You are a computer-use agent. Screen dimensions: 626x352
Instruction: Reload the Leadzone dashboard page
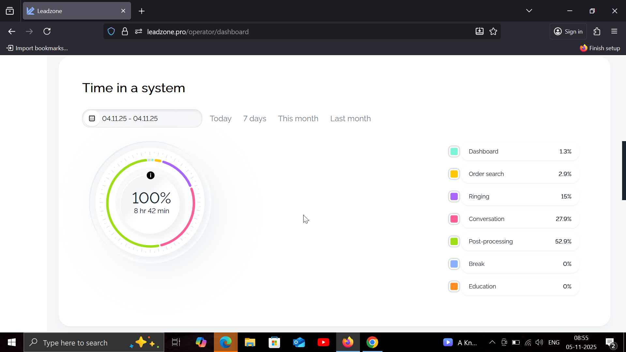click(x=47, y=32)
